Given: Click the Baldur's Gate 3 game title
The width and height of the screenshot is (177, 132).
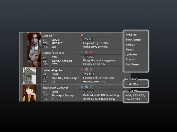Looking at the screenshot, I should pos(53,53).
